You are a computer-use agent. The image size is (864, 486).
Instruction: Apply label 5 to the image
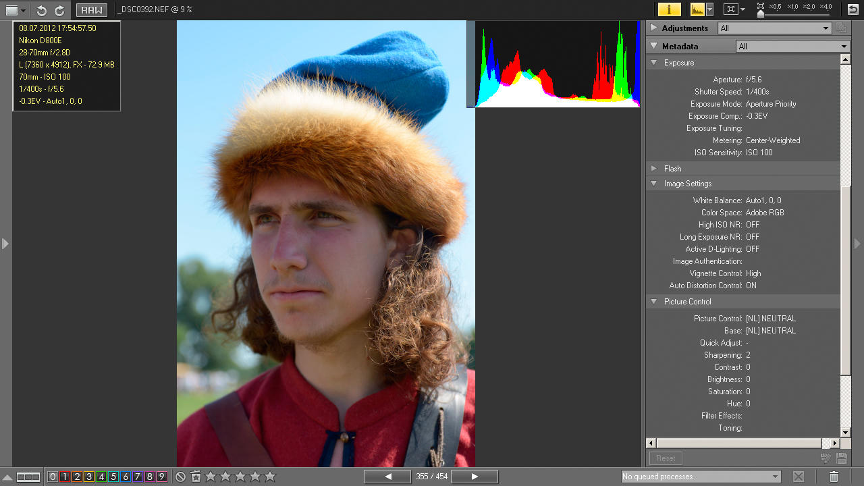click(113, 477)
